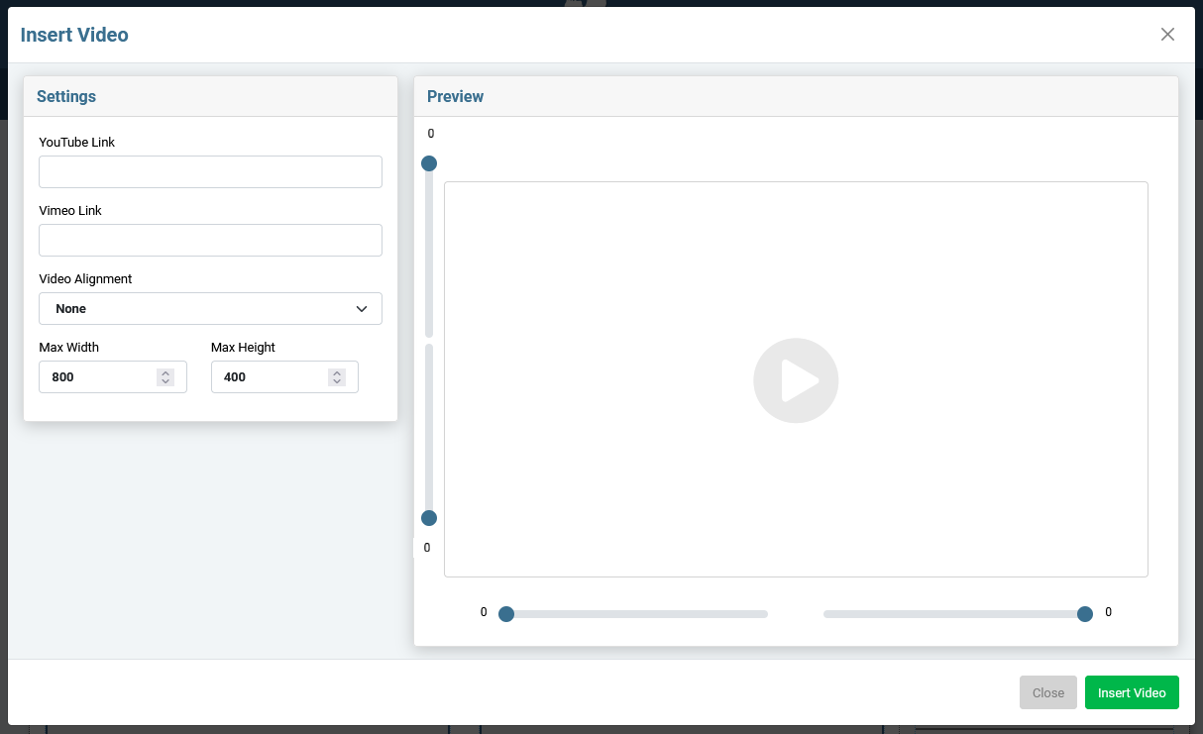Click the gray Close button
The height and width of the screenshot is (734, 1203).
[1048, 692]
